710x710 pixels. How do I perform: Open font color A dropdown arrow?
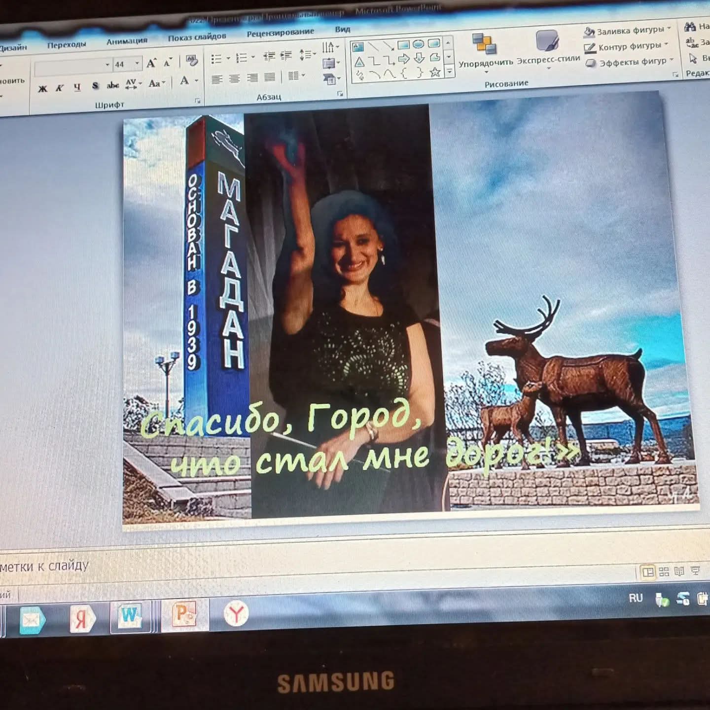(196, 81)
